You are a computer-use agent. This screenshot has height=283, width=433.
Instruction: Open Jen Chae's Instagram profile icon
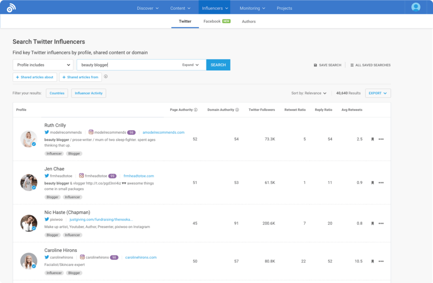pyautogui.click(x=81, y=176)
